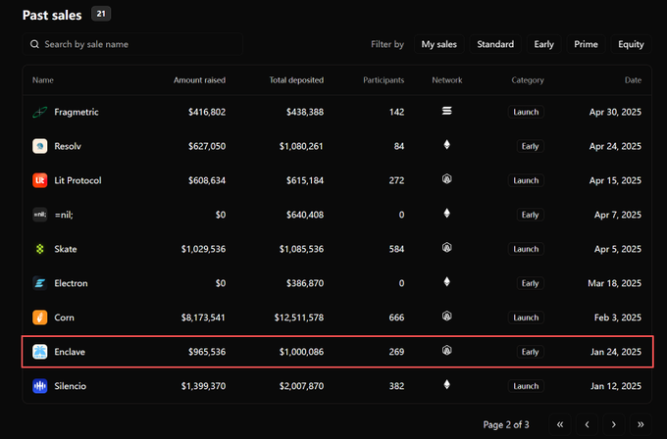667x439 pixels.
Task: Filter by Prime sales
Action: click(x=586, y=44)
